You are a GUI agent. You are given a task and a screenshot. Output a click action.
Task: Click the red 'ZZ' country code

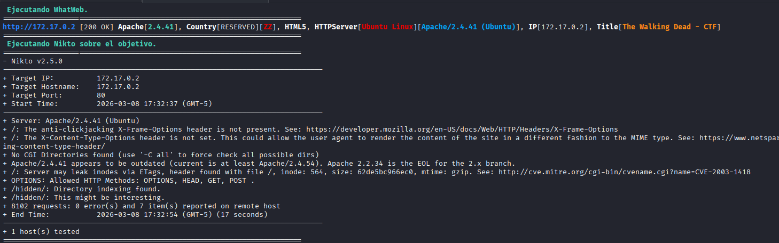(x=266, y=27)
